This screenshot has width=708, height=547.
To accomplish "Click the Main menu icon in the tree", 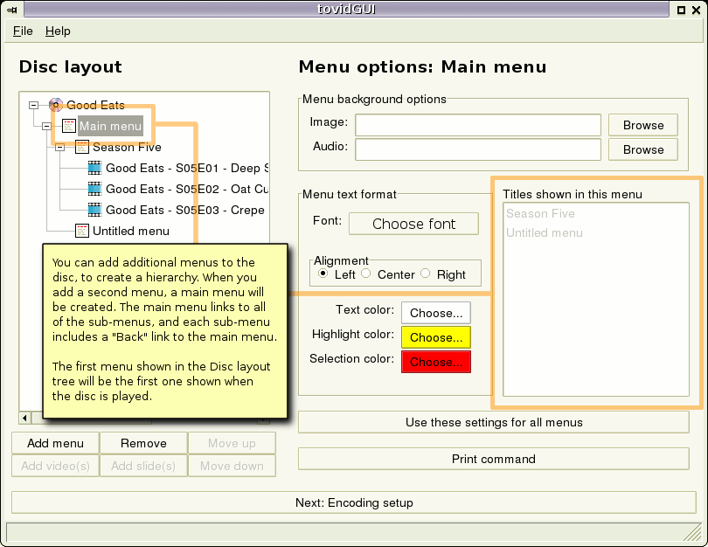I will (x=68, y=125).
